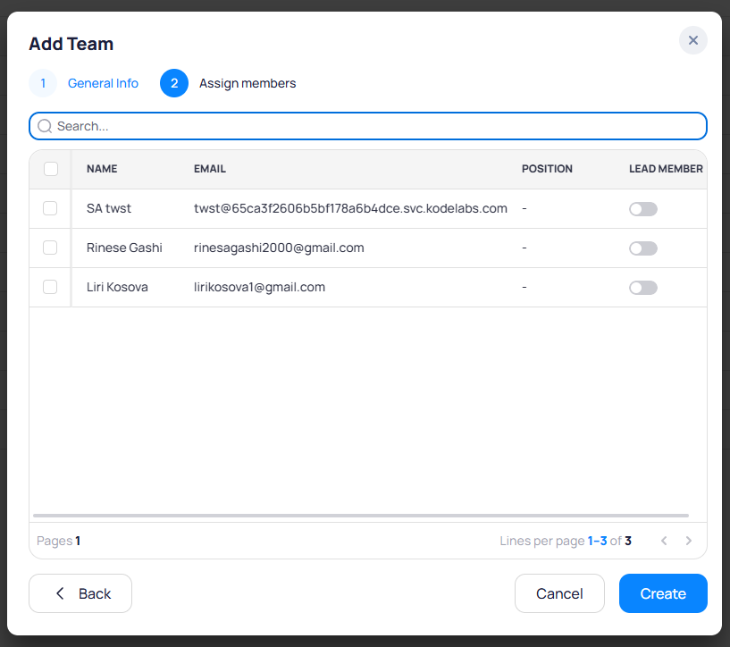Go Back to the previous step
The height and width of the screenshot is (647, 730).
(x=80, y=593)
